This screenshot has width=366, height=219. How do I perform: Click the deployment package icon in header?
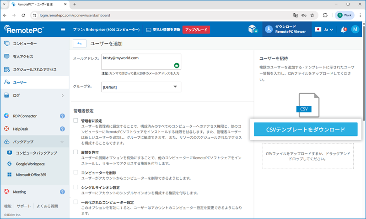(253, 29)
